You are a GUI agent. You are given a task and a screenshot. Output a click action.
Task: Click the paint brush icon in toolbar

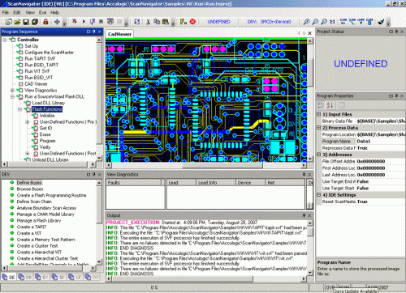381,22
